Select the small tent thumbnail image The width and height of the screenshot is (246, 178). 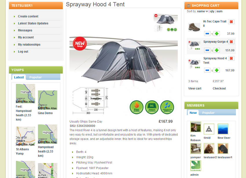point(166,23)
